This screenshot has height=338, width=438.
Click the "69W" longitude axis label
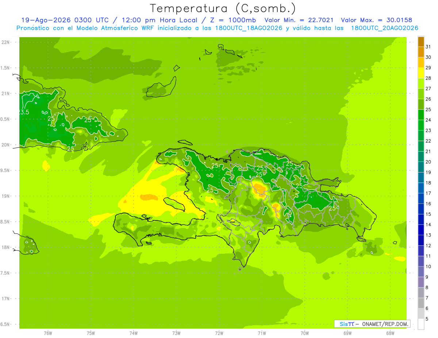click(x=347, y=333)
